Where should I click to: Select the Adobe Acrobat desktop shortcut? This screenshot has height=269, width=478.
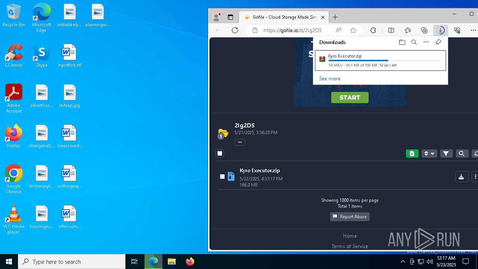click(x=13, y=98)
